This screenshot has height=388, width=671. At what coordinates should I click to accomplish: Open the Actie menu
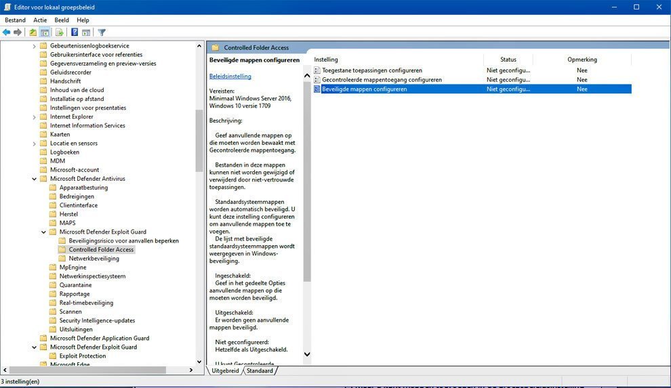point(40,20)
